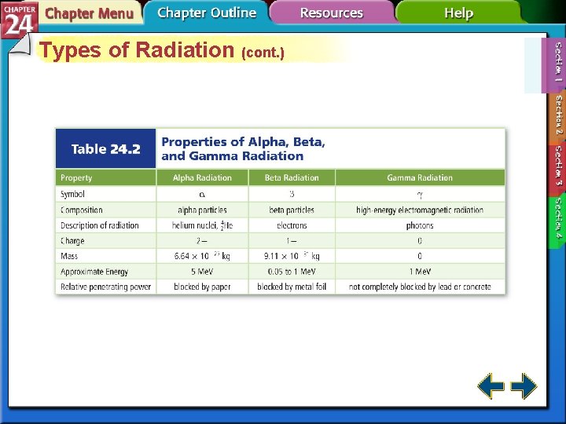Click the alpha charge 2 cell
This screenshot has height=424, width=566.
202,240
